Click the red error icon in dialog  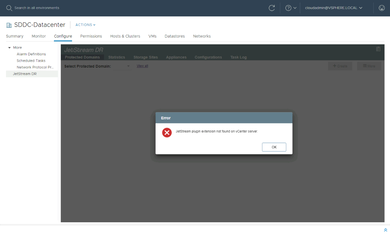click(167, 133)
